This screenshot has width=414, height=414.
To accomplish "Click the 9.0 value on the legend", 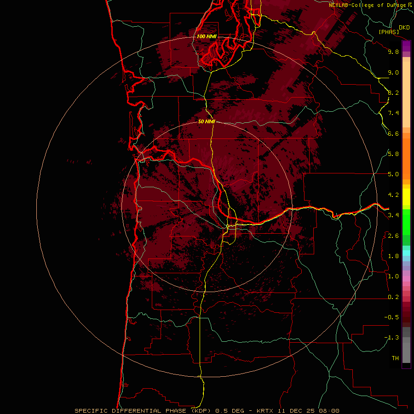I will [x=393, y=72].
